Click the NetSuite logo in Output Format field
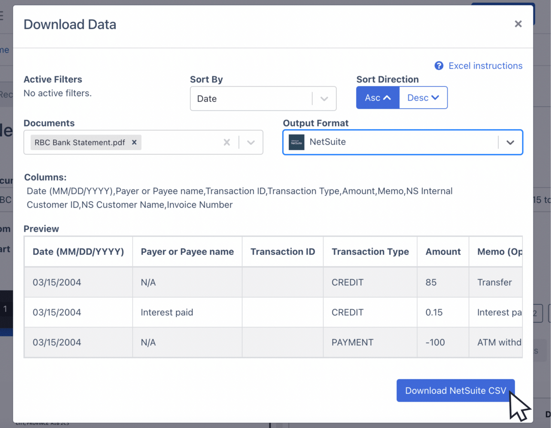 296,142
